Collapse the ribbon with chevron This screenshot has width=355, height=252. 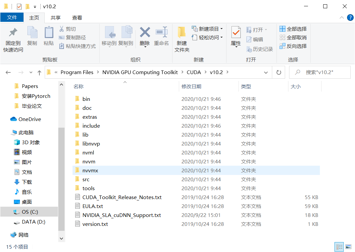(x=342, y=18)
